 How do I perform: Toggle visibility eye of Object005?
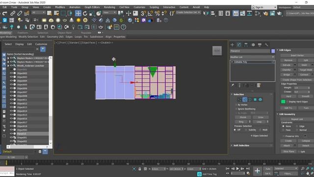click(x=11, y=85)
